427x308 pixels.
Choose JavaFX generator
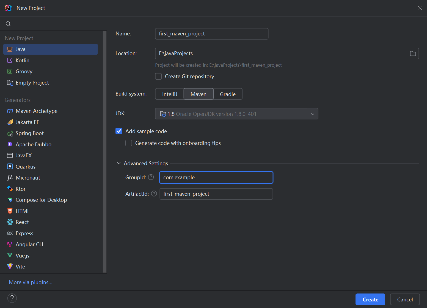(51, 155)
